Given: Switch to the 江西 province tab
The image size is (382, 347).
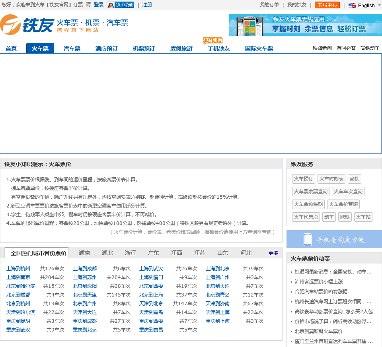Looking at the screenshot, I should coord(176,253).
